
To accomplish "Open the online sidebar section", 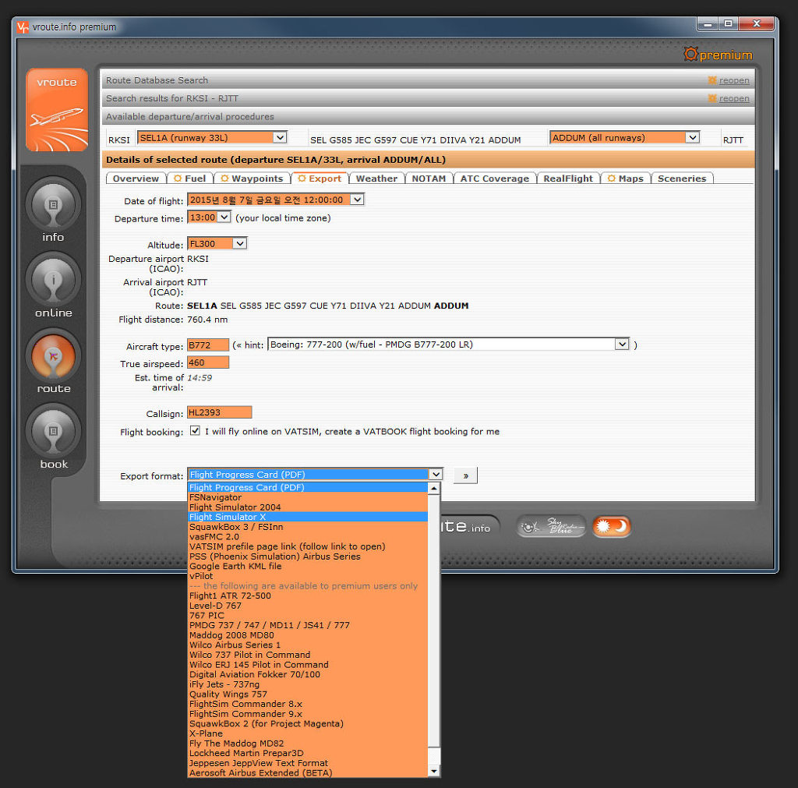I will point(53,280).
